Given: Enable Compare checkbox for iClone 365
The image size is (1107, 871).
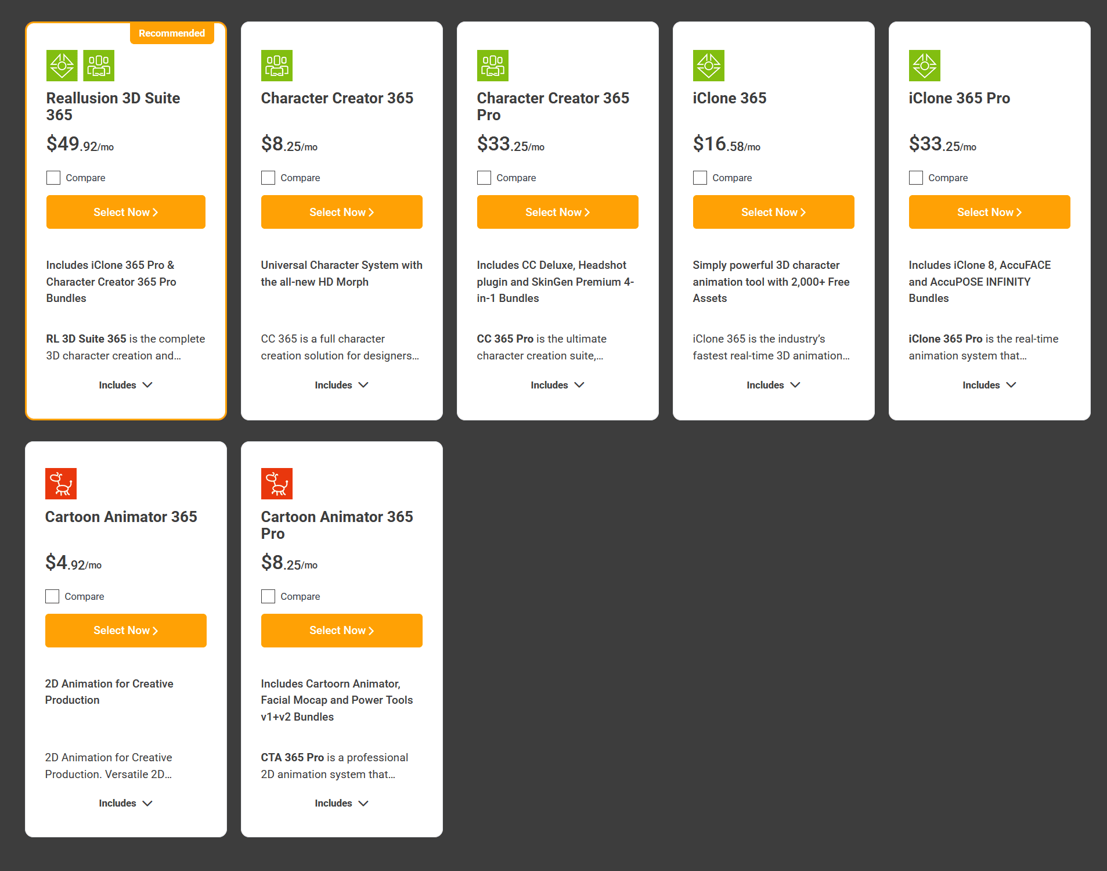Looking at the screenshot, I should pos(700,178).
